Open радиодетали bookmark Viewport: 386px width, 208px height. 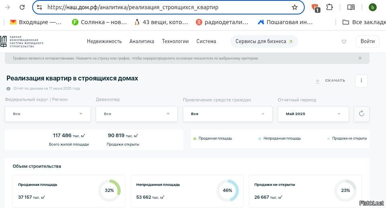222,22
